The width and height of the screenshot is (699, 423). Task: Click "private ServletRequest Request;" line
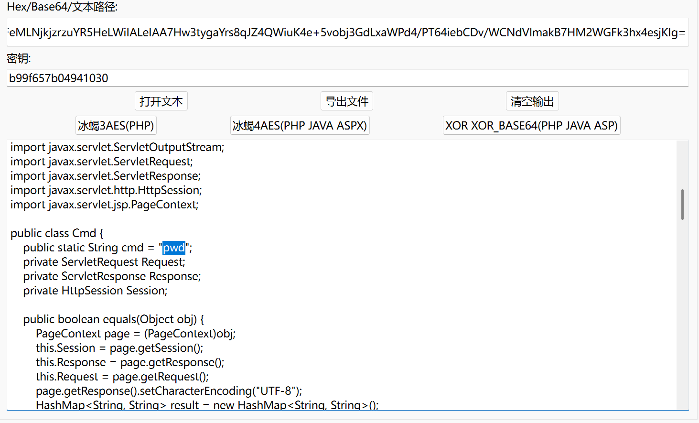[104, 262]
